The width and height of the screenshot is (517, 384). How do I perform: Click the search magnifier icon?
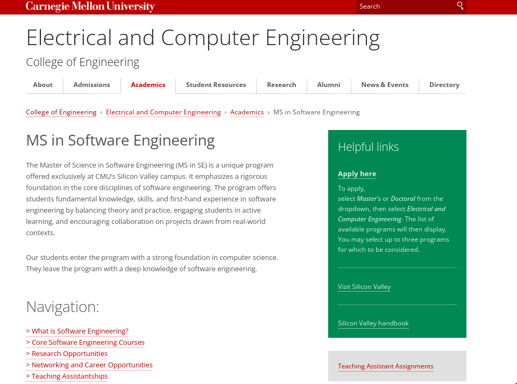(460, 6)
